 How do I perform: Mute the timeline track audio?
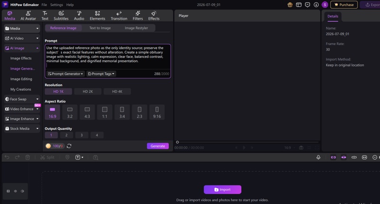coord(22,191)
